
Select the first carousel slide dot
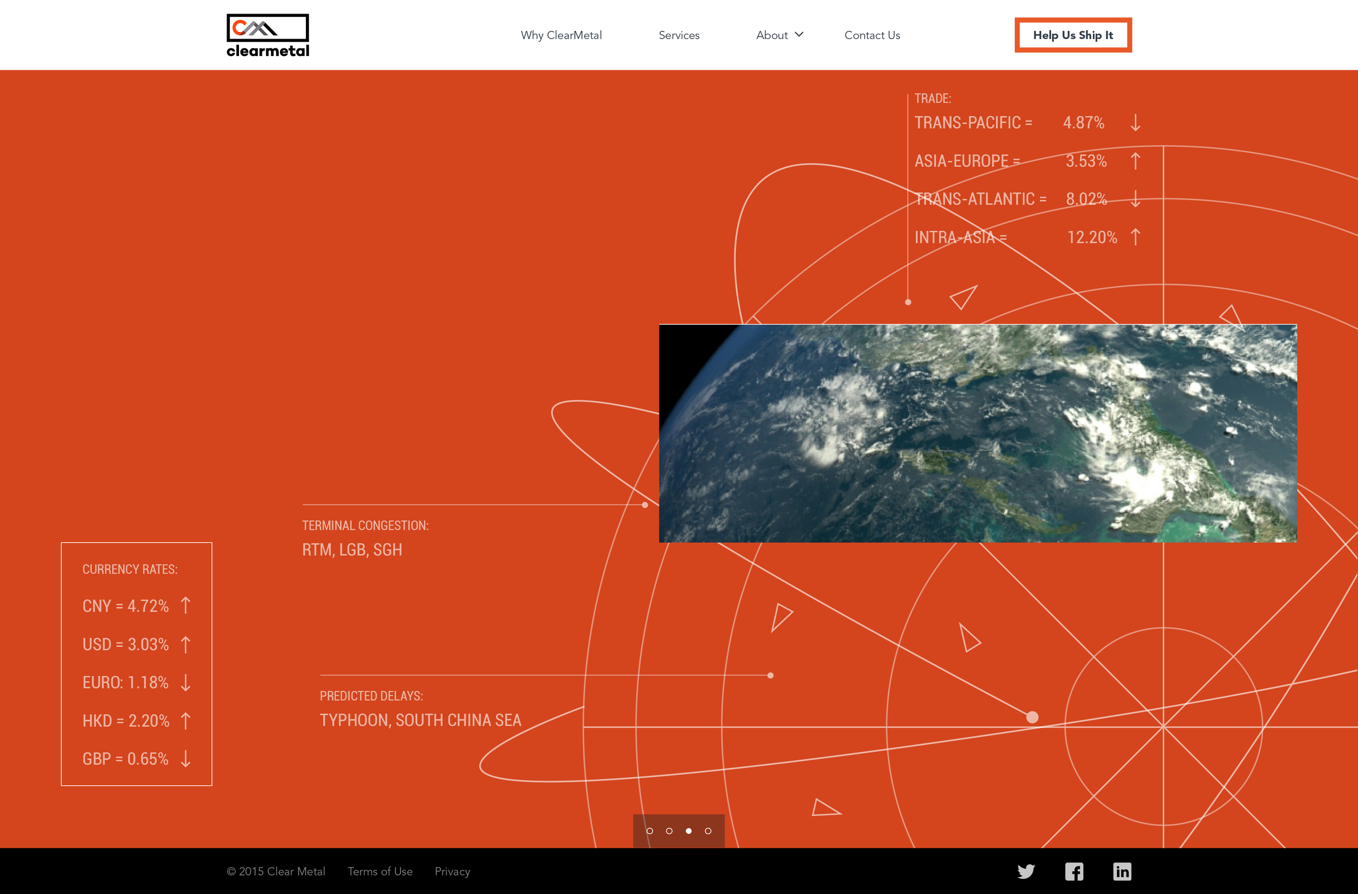point(649,830)
